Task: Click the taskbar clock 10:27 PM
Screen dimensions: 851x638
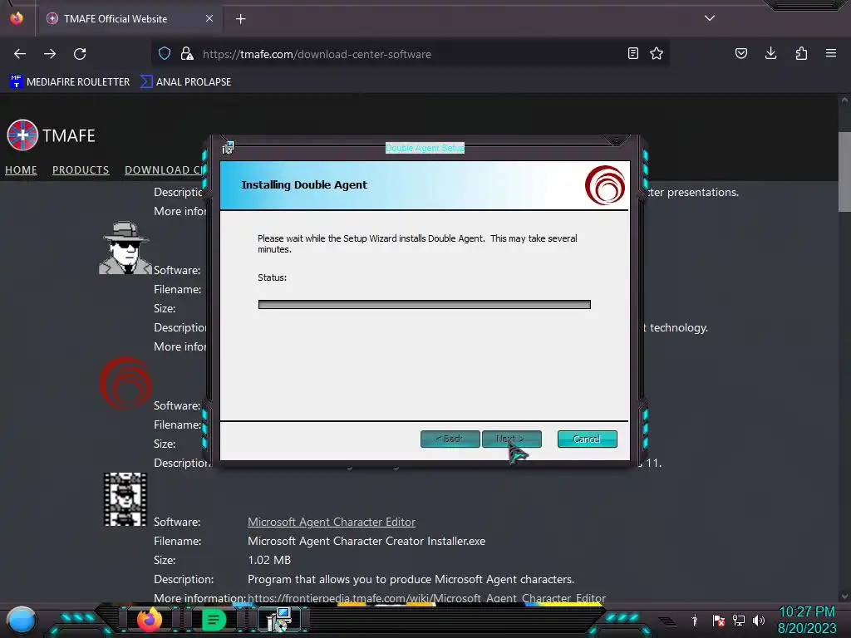Action: [807, 612]
